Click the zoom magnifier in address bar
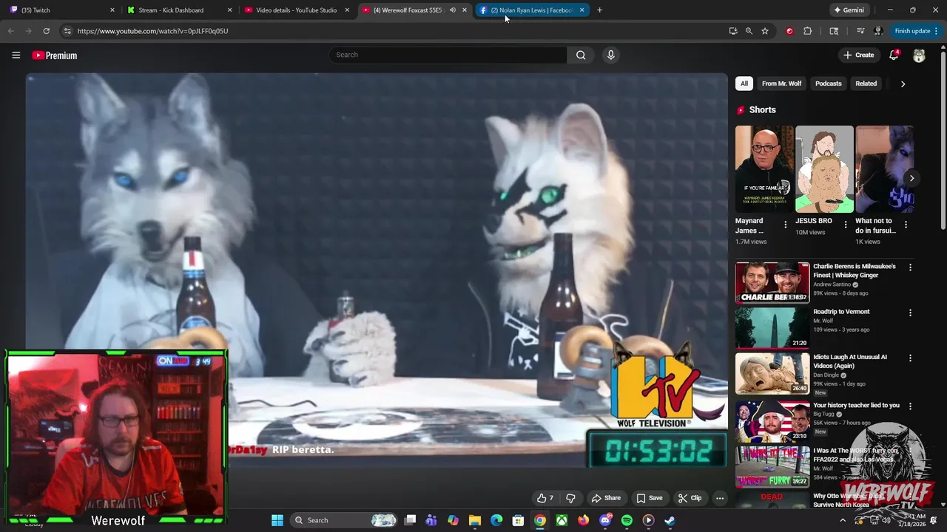 click(x=749, y=31)
